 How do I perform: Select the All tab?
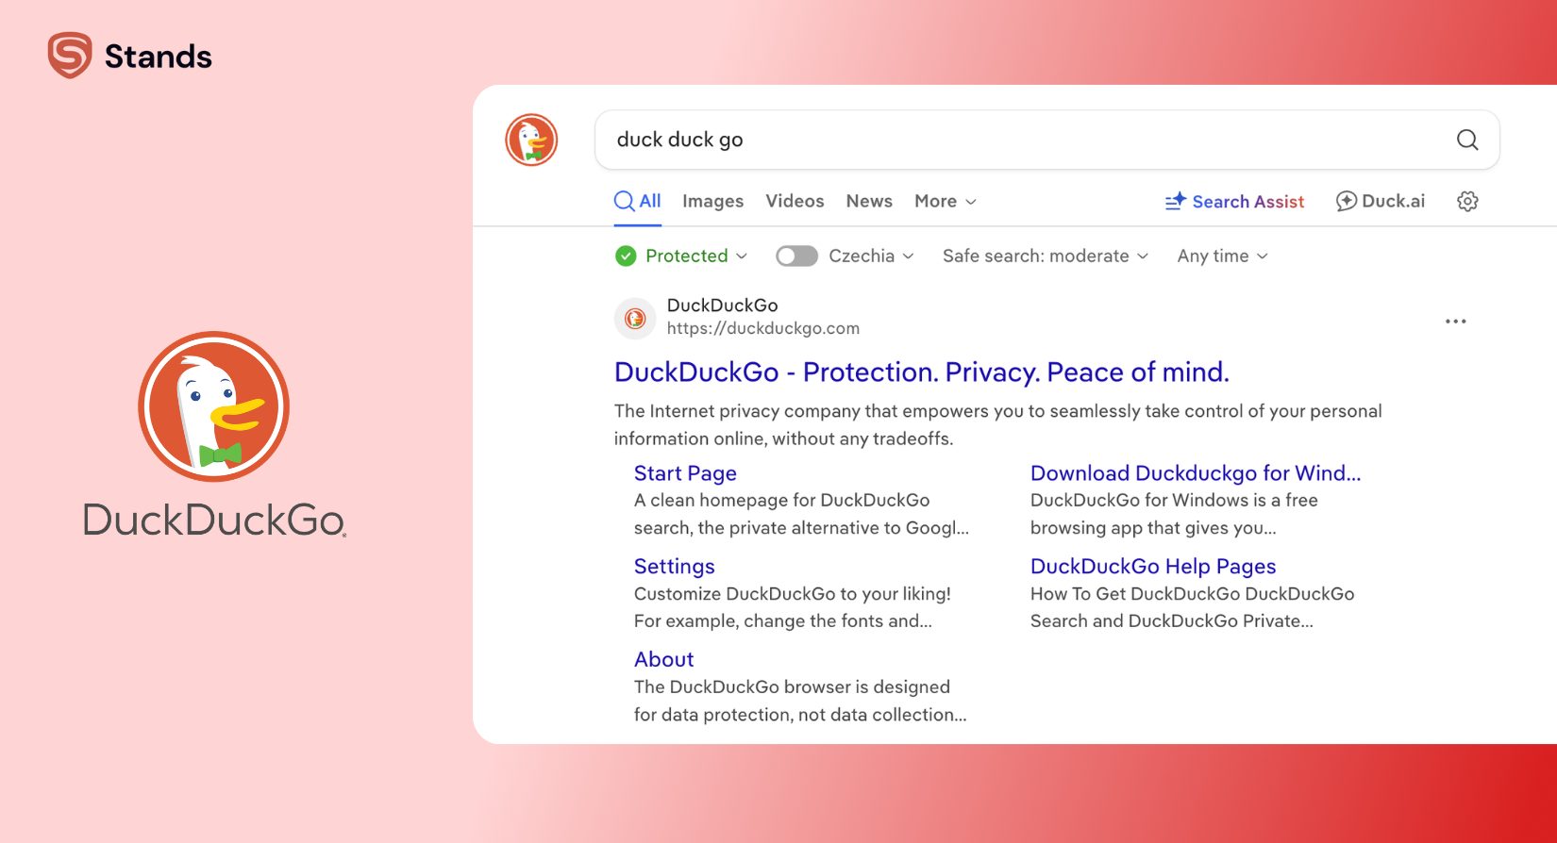[x=638, y=201]
